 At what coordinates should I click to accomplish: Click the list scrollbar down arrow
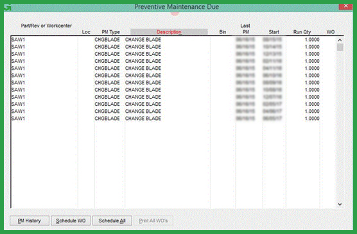340,205
